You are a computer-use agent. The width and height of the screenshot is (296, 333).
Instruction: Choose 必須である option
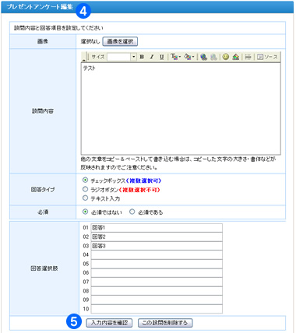pyautogui.click(x=132, y=212)
